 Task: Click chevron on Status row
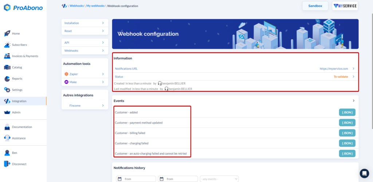(x=353, y=76)
